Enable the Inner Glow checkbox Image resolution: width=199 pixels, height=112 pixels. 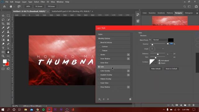[99, 63]
